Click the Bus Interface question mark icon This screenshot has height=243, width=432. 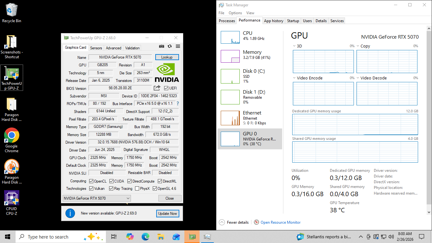pyautogui.click(x=178, y=103)
